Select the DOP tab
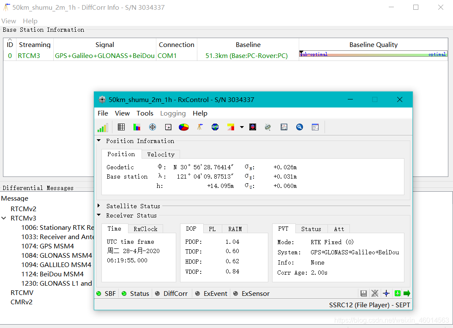Image resolution: width=453 pixels, height=328 pixels. coord(191,229)
